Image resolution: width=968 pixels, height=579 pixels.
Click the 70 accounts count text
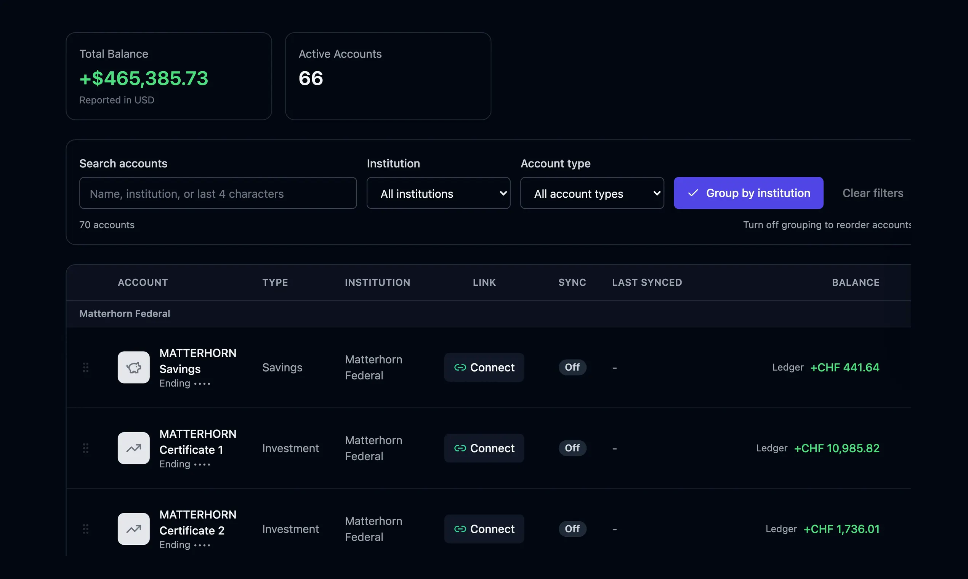[107, 225]
